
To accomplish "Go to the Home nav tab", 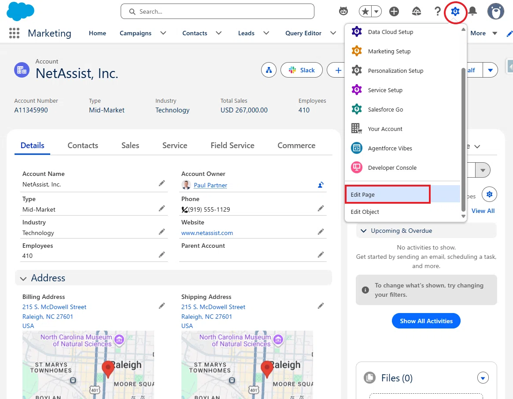I will click(97, 33).
